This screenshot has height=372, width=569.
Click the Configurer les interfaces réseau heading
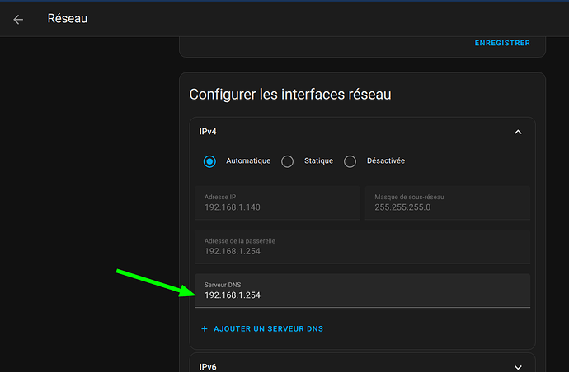coord(289,95)
